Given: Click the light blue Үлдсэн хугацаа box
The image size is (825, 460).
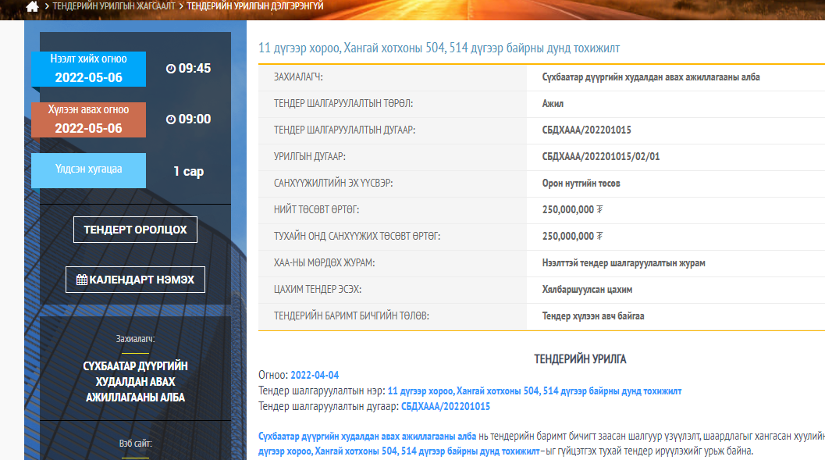Looking at the screenshot, I should pos(88,170).
